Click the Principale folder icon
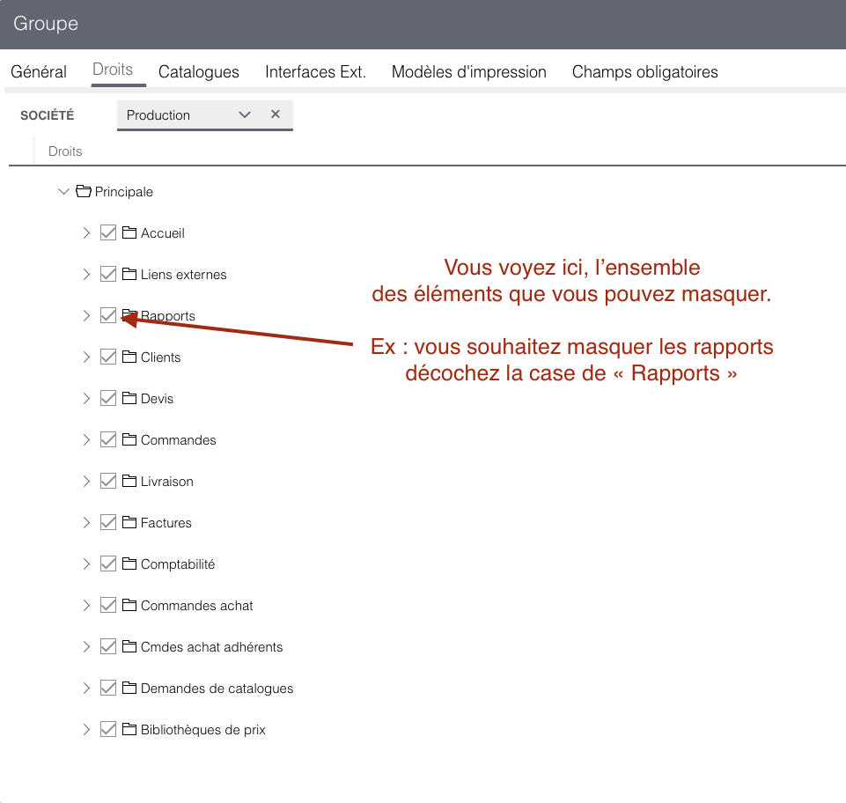This screenshot has width=846, height=803. [84, 191]
